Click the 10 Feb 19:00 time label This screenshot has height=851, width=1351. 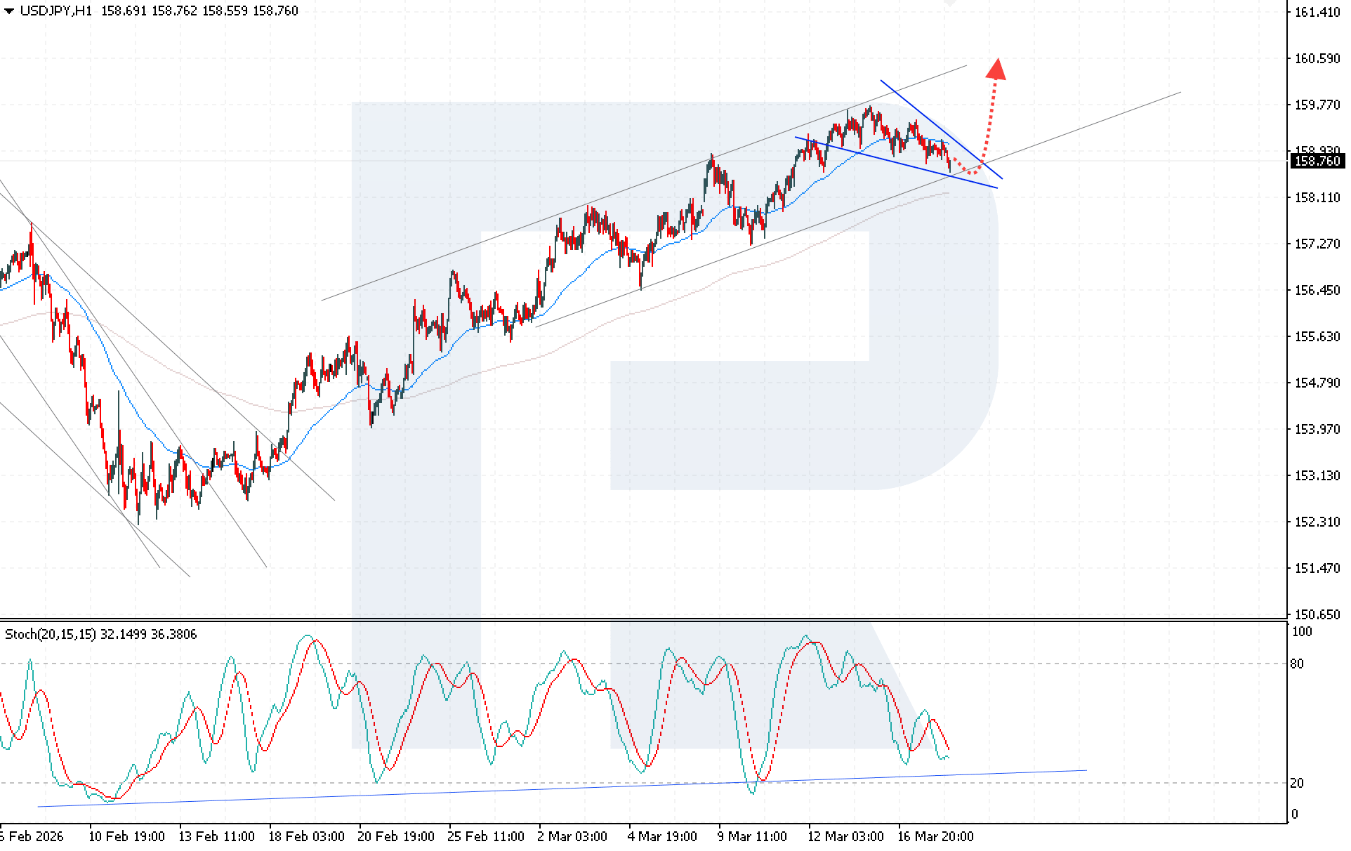[126, 837]
